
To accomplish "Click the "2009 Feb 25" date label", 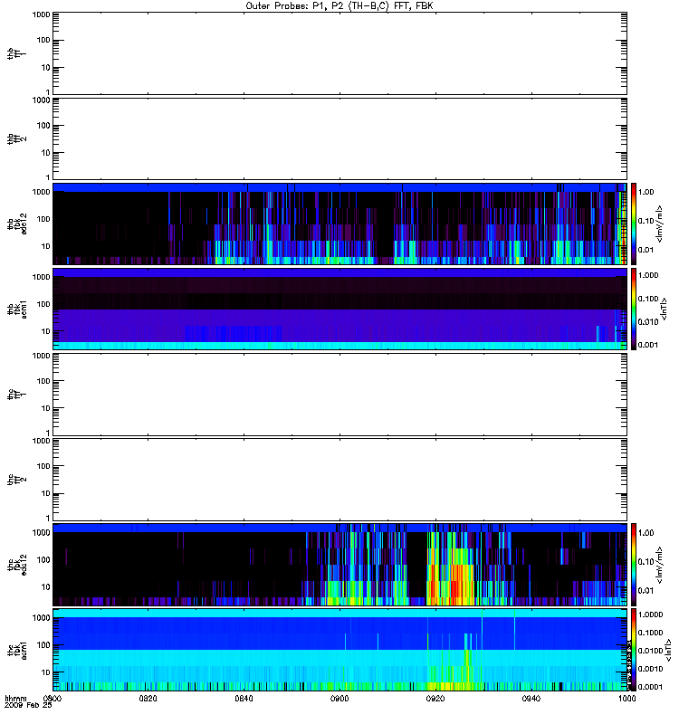I will click(x=28, y=706).
